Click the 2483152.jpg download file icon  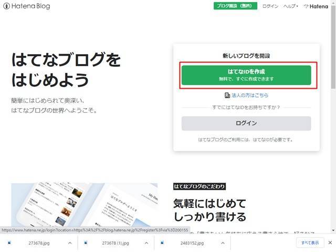coord(162,243)
